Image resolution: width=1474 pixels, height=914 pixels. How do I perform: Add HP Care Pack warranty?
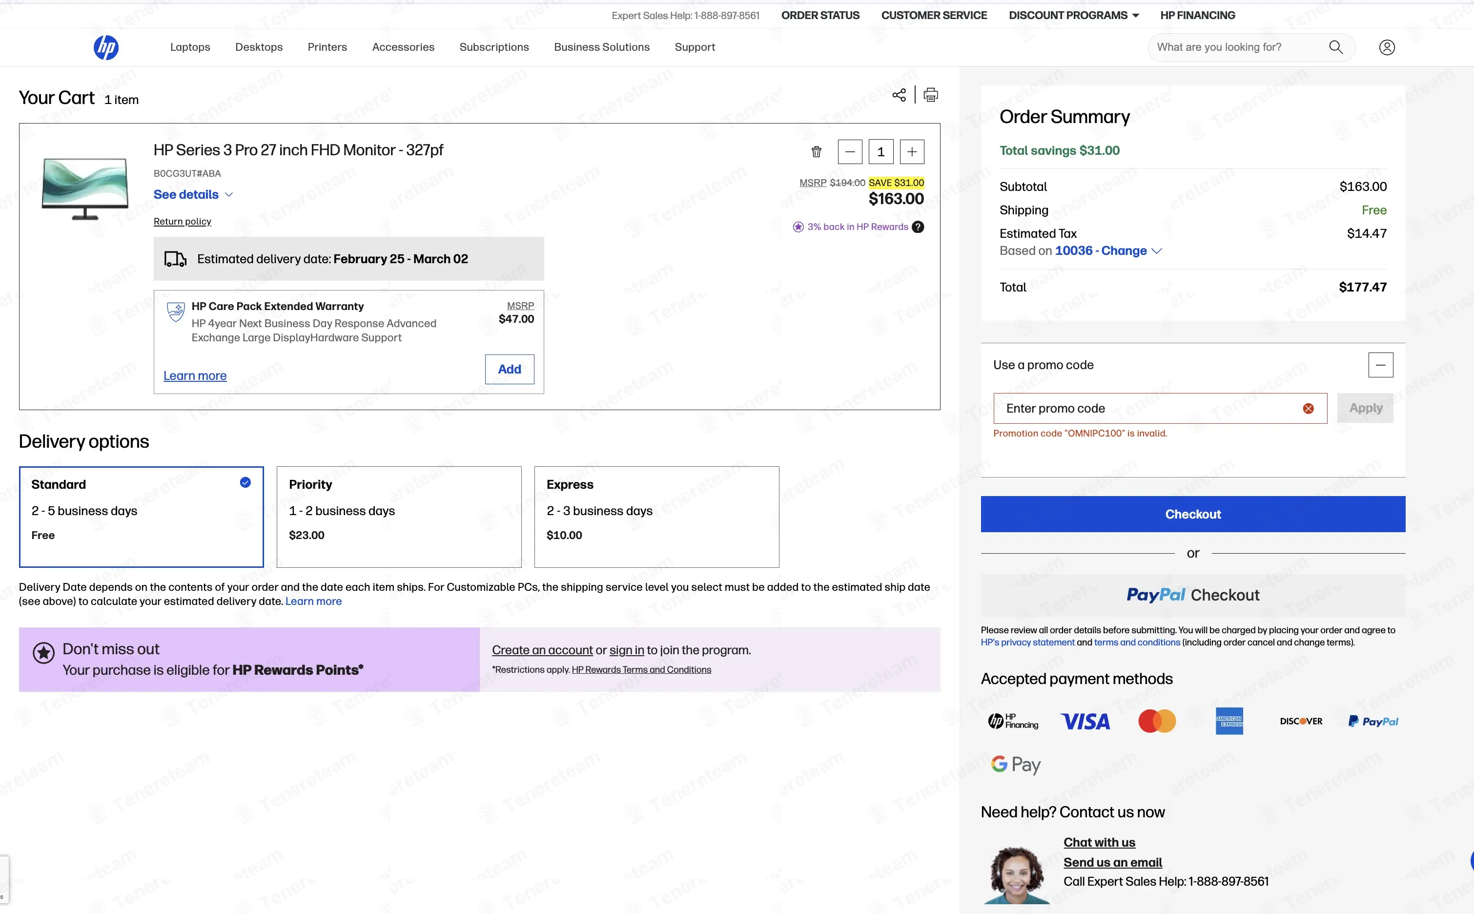[509, 369]
